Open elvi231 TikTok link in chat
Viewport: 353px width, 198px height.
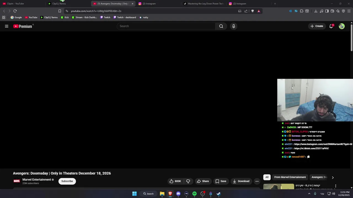click(x=311, y=148)
